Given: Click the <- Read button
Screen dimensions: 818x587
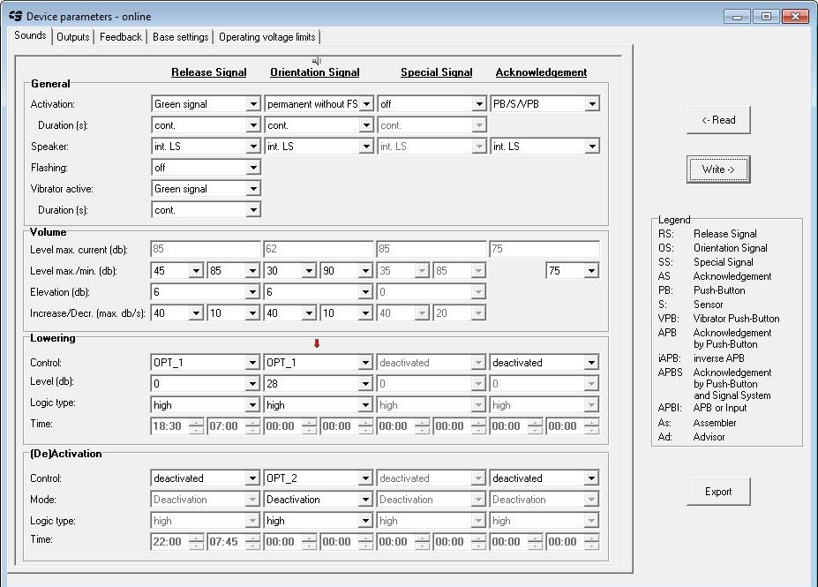Looking at the screenshot, I should (718, 120).
